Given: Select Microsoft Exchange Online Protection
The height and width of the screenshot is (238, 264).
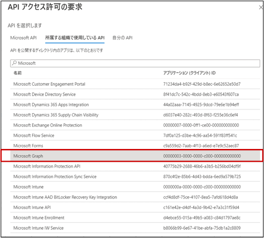Looking at the screenshot, I should 135,125.
